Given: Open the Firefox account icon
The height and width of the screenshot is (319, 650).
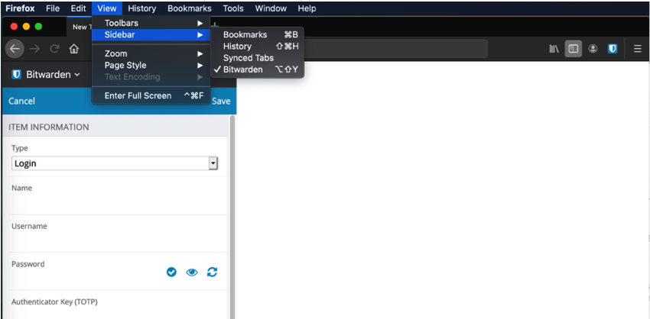Looking at the screenshot, I should [593, 49].
